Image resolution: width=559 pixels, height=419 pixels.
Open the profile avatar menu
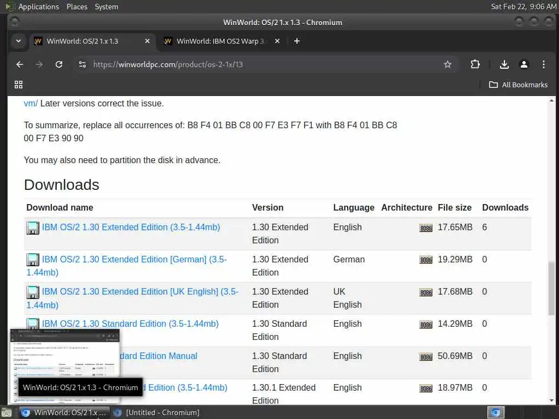[x=524, y=64]
